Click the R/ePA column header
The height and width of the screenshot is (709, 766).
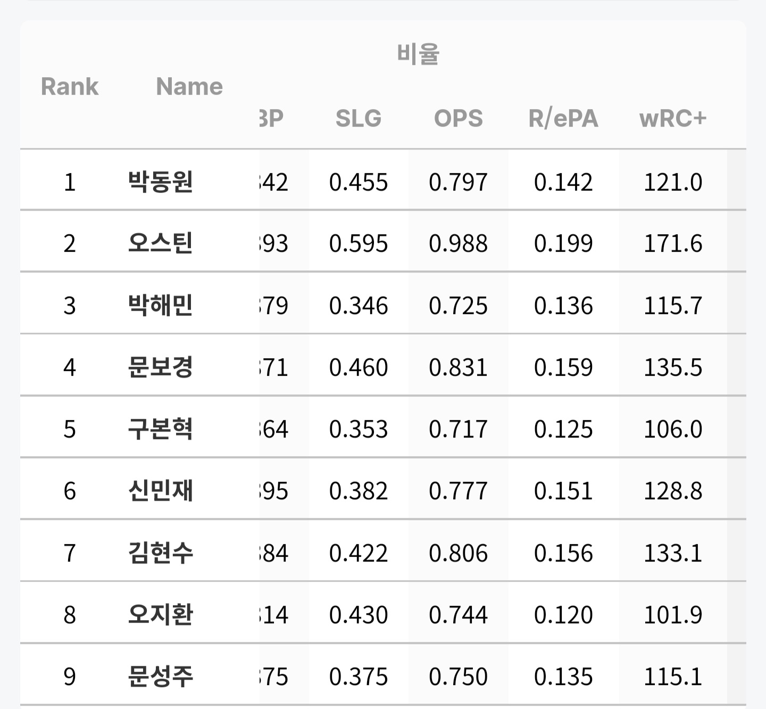coord(563,118)
